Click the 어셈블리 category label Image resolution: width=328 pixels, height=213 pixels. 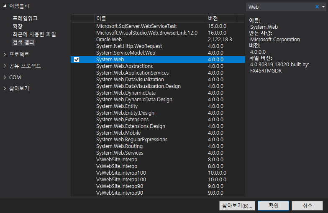point(19,6)
